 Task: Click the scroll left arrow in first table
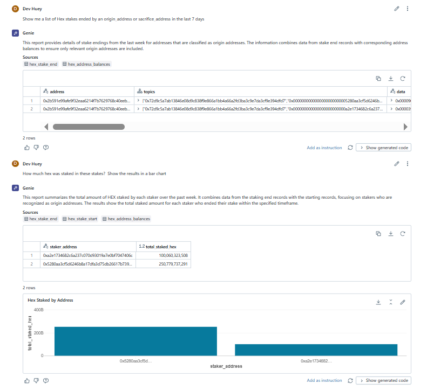[46, 127]
